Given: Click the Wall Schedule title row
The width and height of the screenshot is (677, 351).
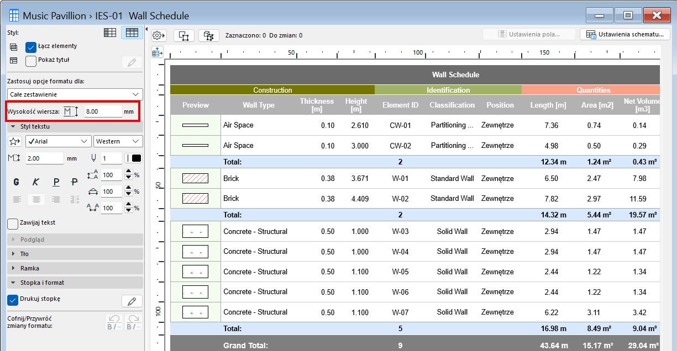Looking at the screenshot, I should 415,75.
